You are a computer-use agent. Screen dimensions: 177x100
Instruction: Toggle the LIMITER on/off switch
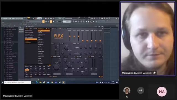[x=89, y=57]
